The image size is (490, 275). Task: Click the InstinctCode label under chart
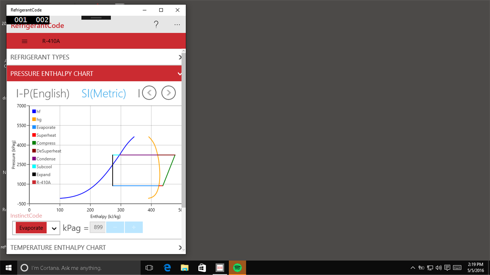26,216
